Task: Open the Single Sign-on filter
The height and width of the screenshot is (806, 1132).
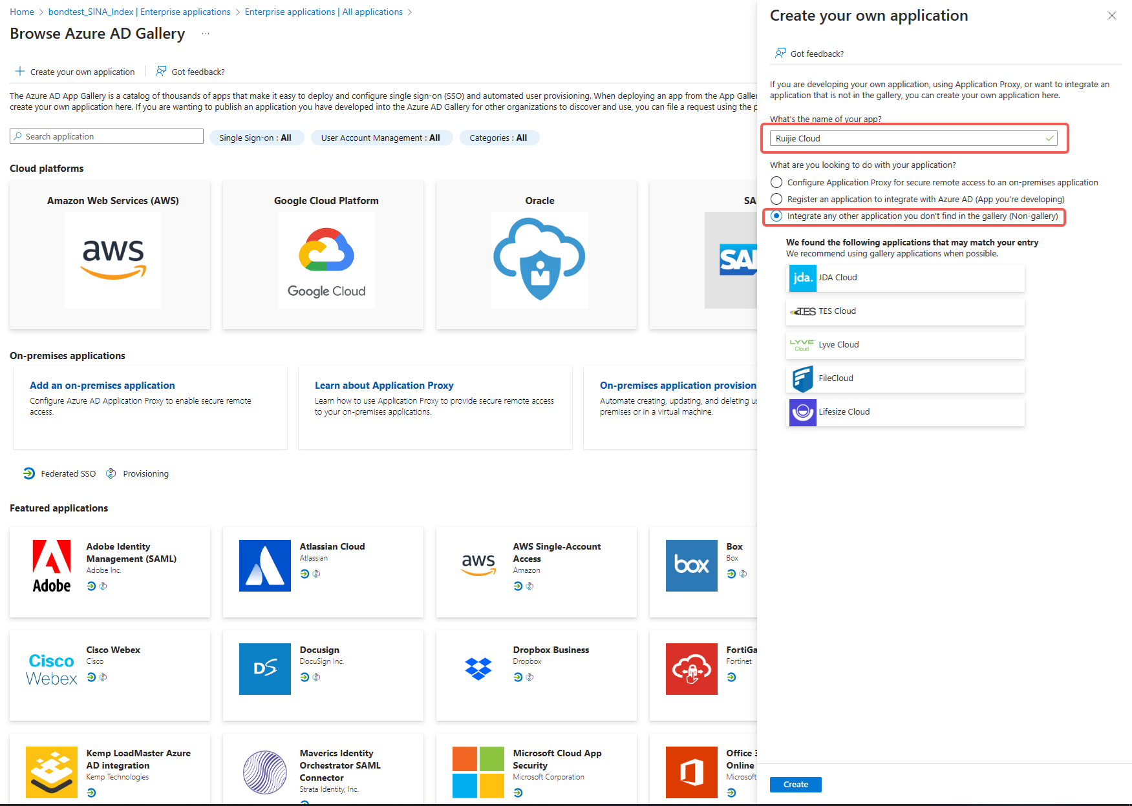Action: [255, 138]
